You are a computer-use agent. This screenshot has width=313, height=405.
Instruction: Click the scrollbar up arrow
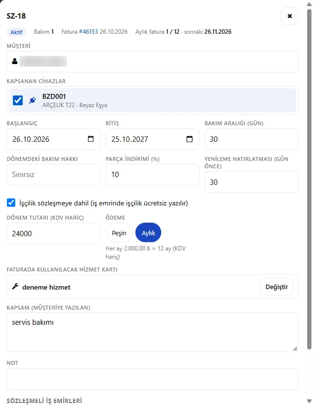click(x=309, y=4)
